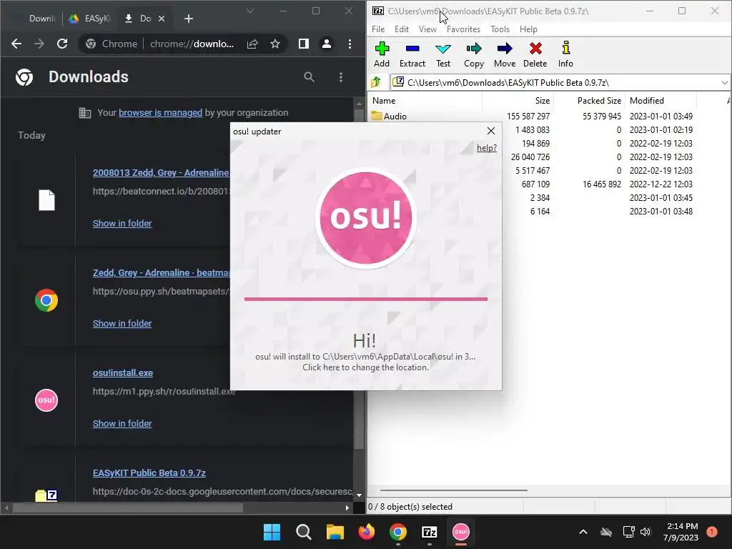The width and height of the screenshot is (732, 549).
Task: Open the osu!install.exe download link
Action: pyautogui.click(x=123, y=373)
